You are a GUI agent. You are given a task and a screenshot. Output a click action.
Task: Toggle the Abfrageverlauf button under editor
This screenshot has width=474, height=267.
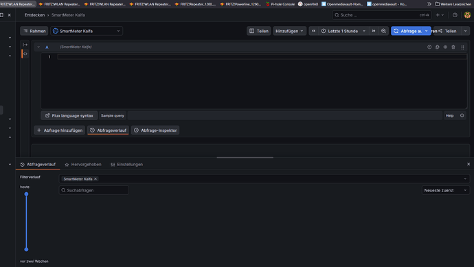coord(109,130)
